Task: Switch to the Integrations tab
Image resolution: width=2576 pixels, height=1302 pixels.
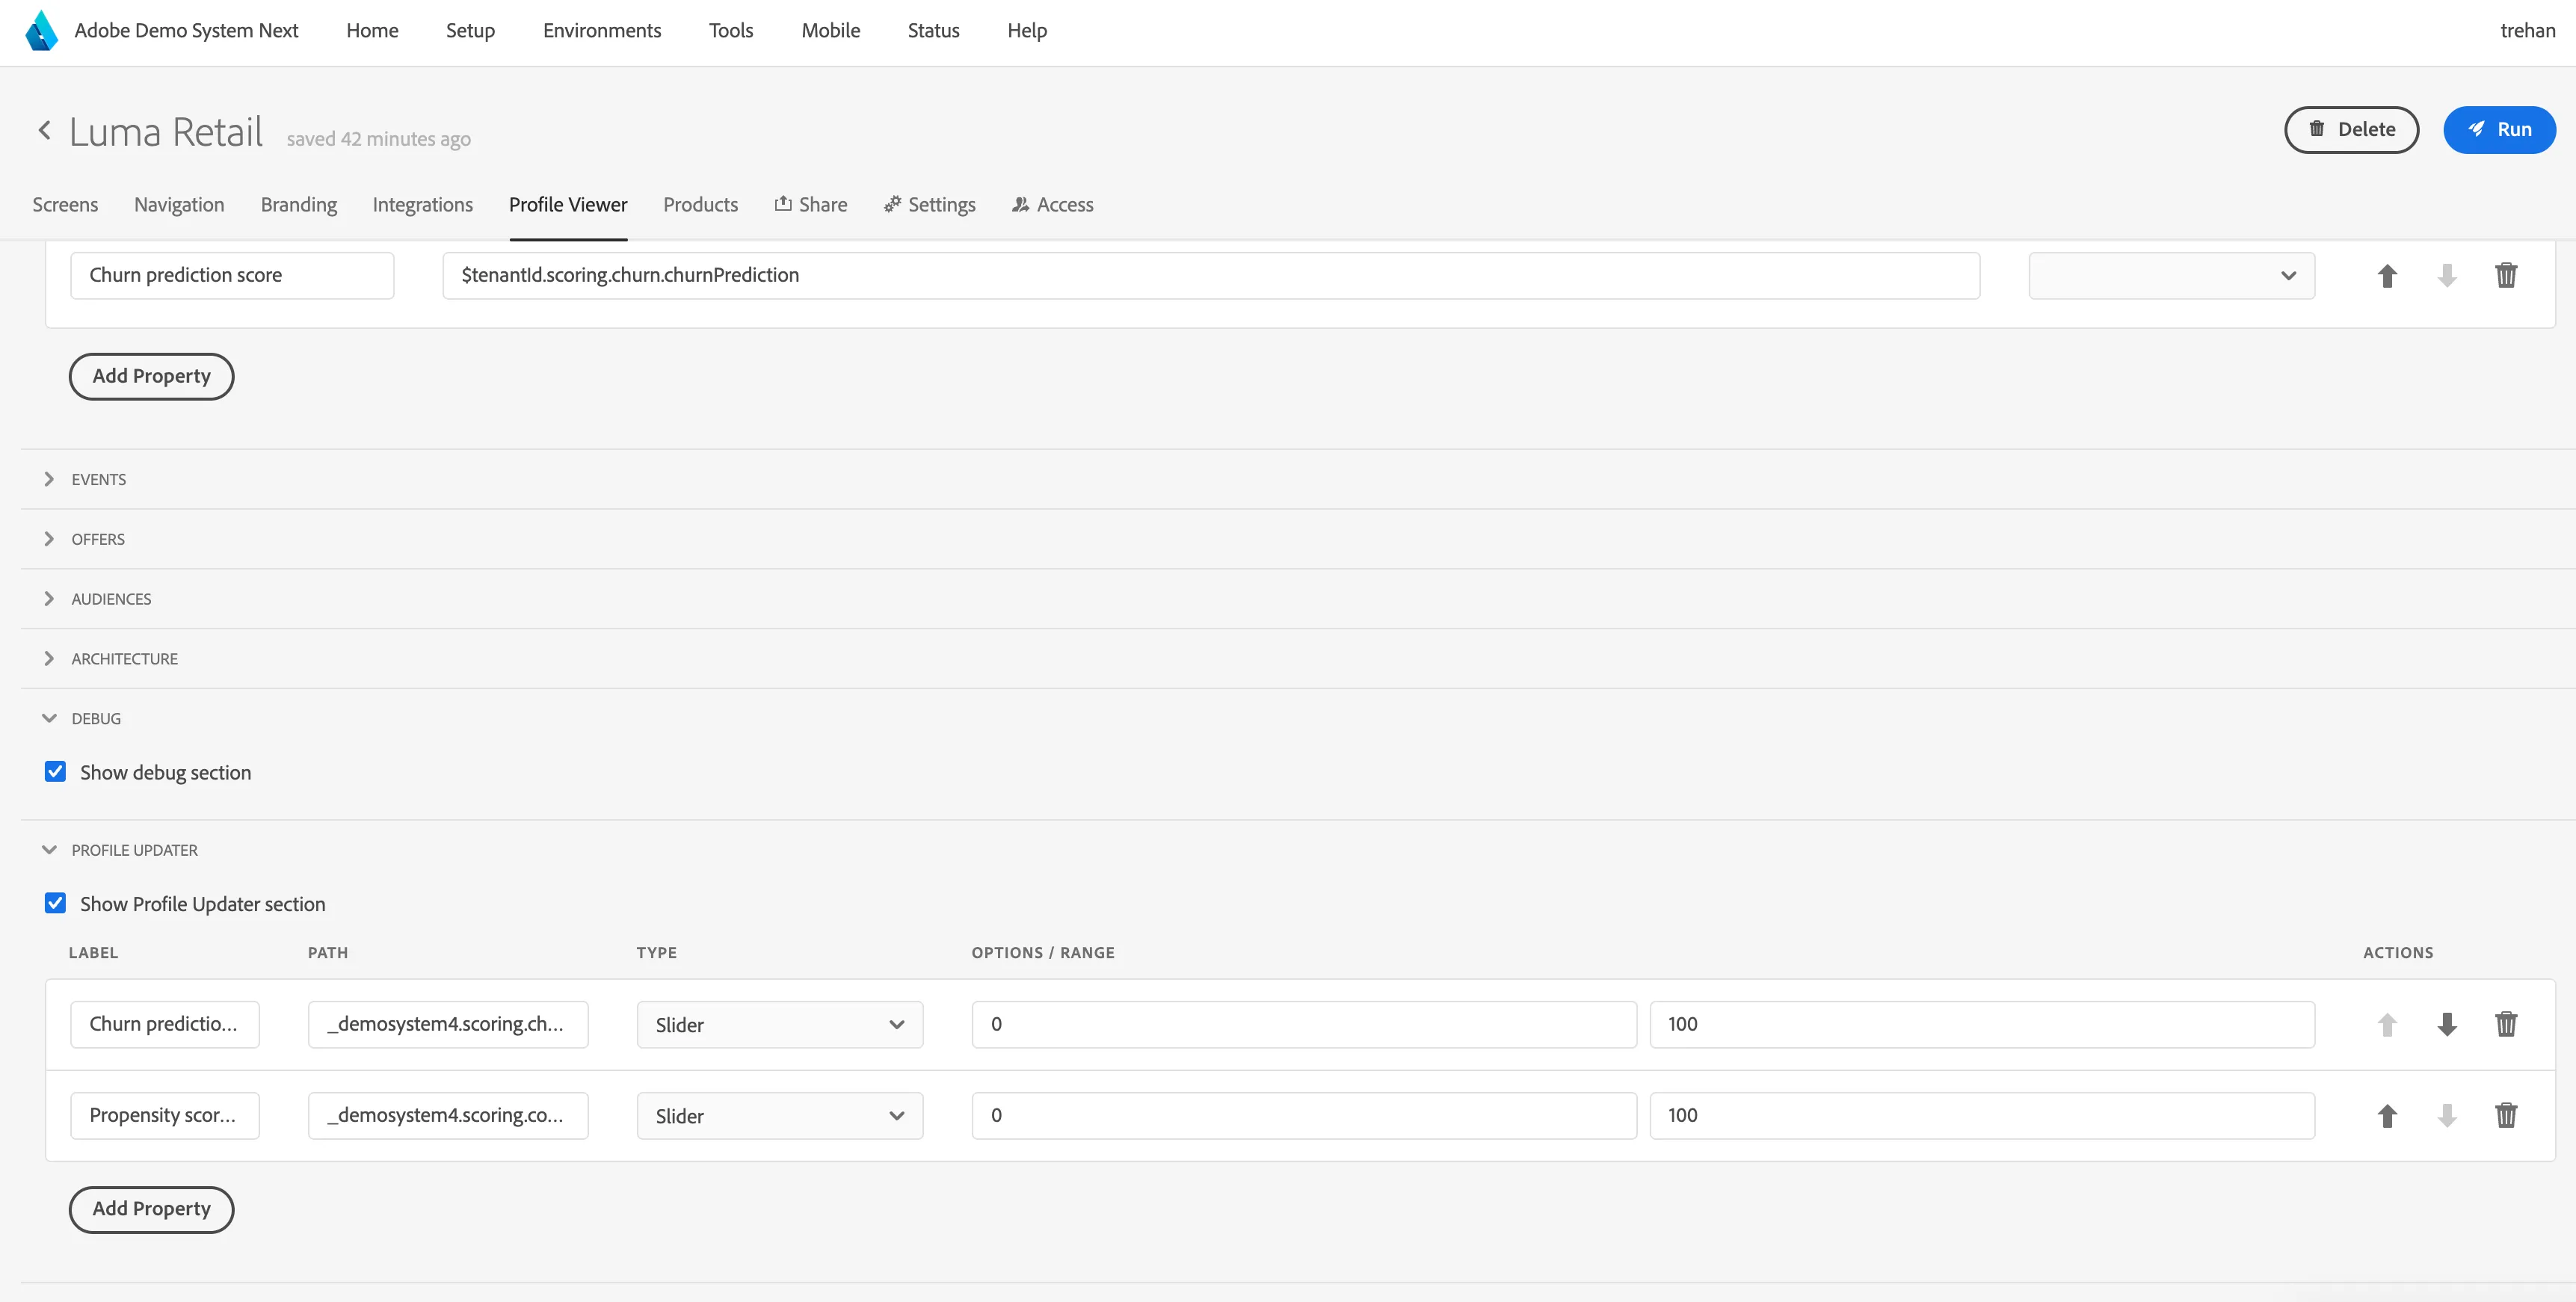Action: 423,205
